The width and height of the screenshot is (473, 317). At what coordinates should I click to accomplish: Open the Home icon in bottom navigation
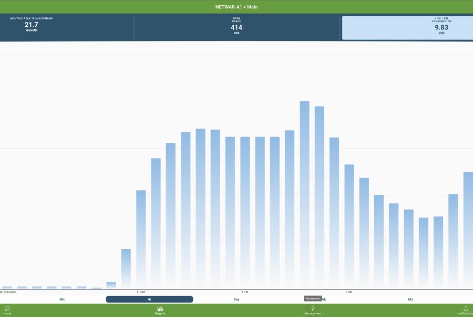pyautogui.click(x=7, y=310)
